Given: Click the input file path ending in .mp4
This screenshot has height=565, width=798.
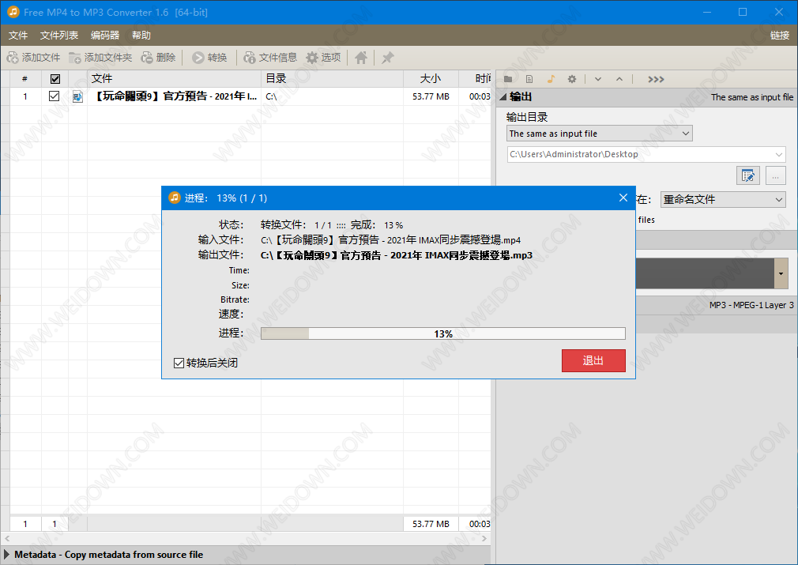Looking at the screenshot, I should pyautogui.click(x=391, y=239).
